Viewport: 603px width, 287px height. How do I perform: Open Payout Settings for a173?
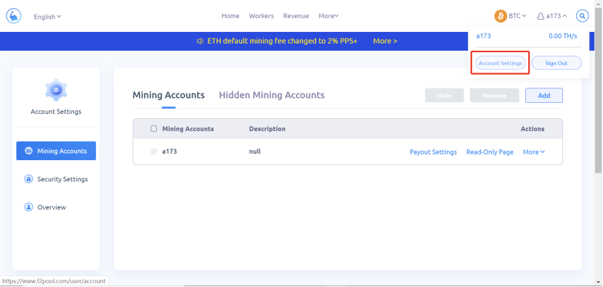(433, 152)
